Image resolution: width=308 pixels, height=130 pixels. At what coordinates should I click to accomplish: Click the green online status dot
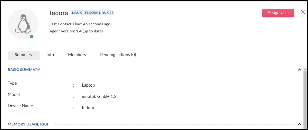32,37
